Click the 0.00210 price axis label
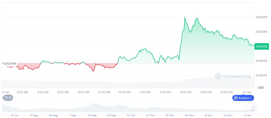Viewport: 271px width, 118px height. click(x=261, y=75)
